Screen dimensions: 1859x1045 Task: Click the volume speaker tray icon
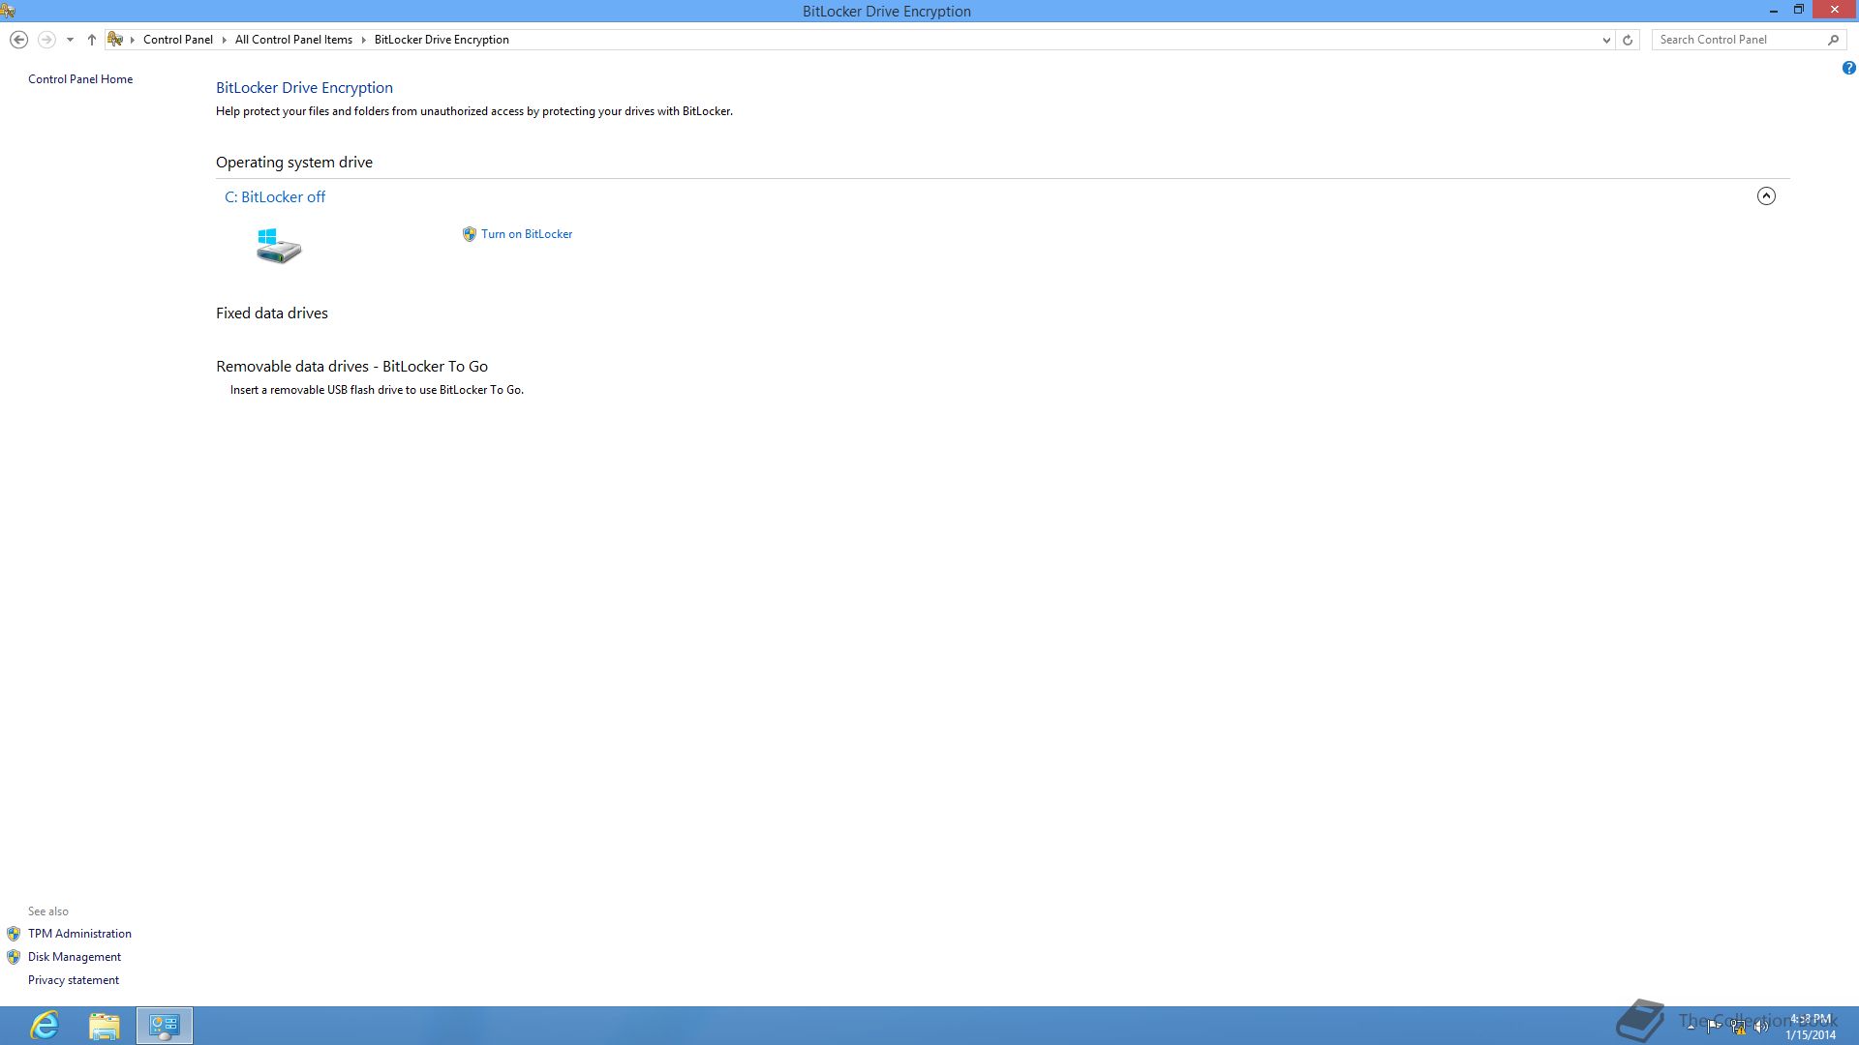click(1761, 1027)
